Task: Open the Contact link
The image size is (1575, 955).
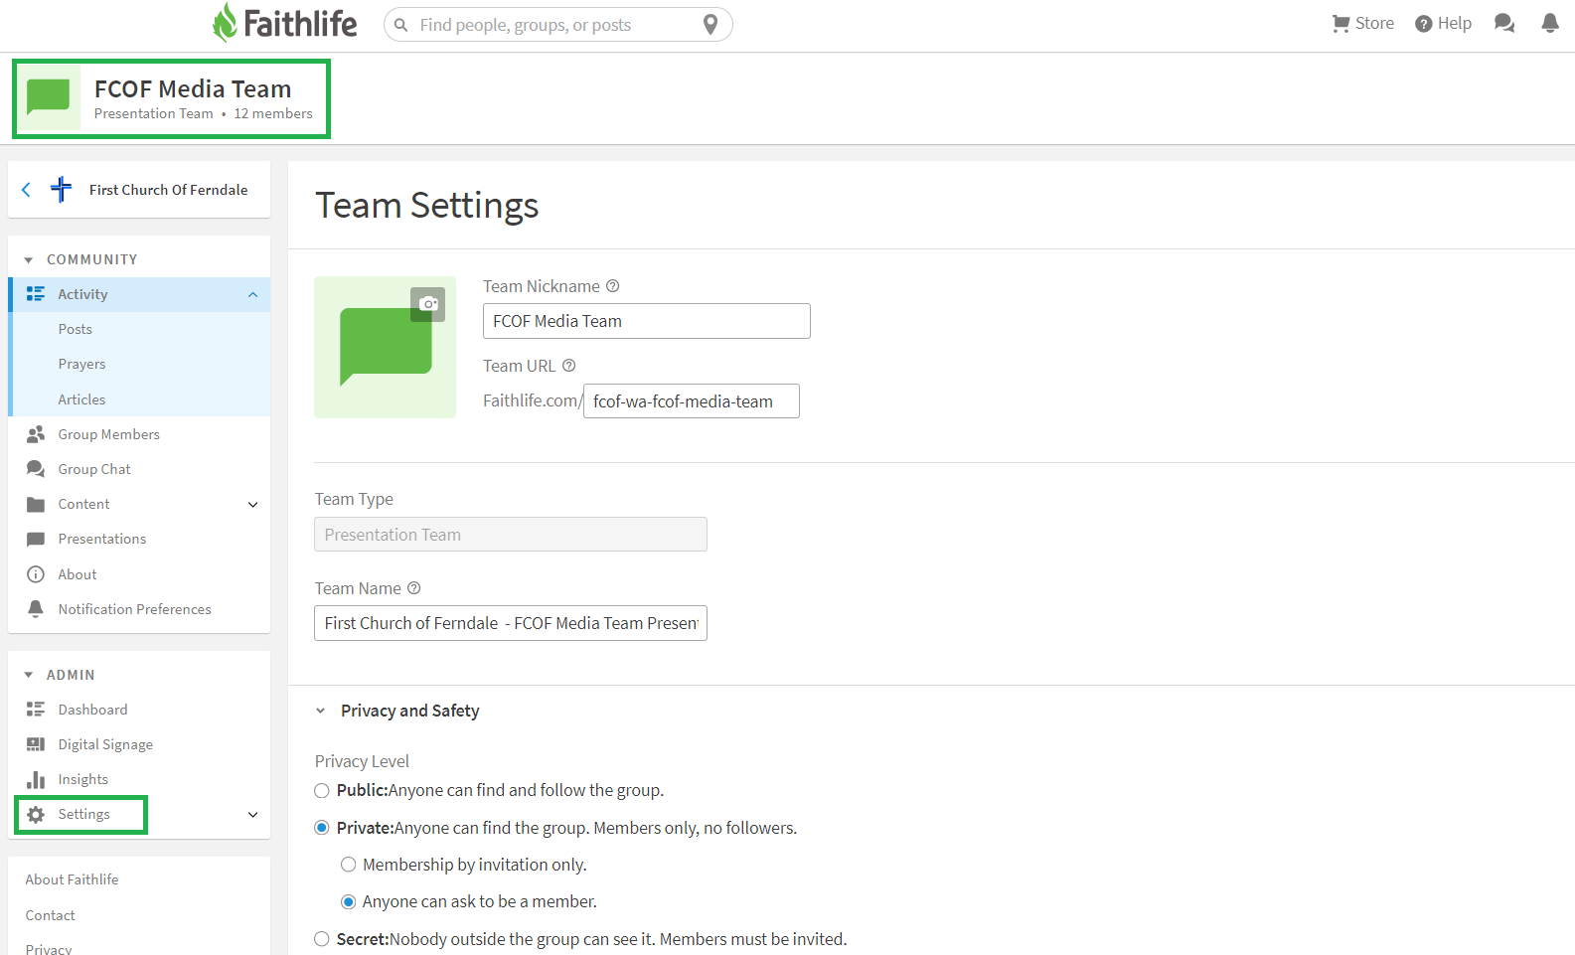Action: pos(51,915)
